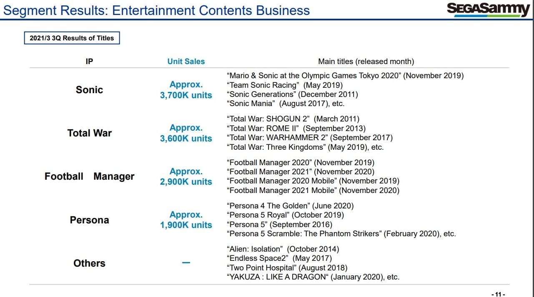Click 'Football Manager 2021 Mobile' line
The image size is (534, 297).
pos(313,191)
